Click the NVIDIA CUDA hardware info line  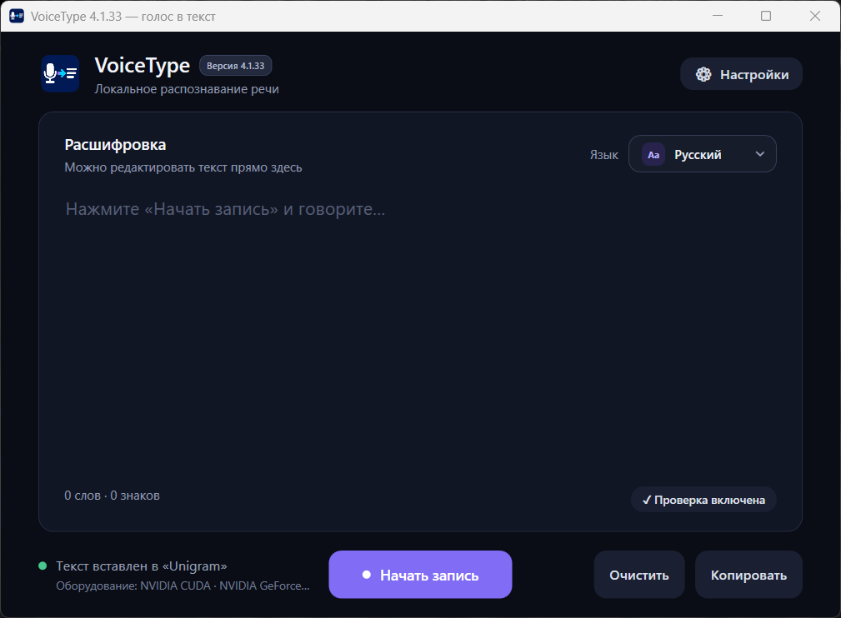pos(183,586)
